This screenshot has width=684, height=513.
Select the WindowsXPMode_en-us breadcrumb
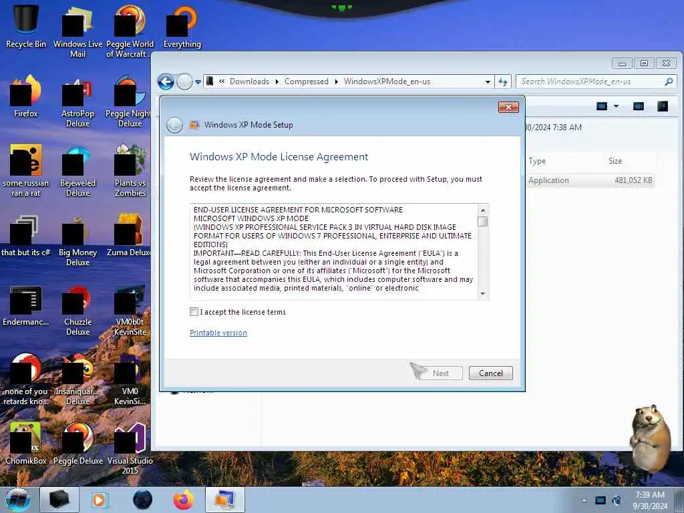click(387, 81)
